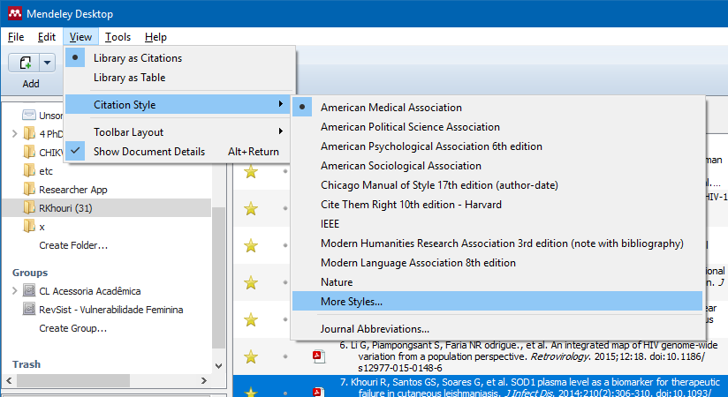Click the RKhouri folder icon

click(29, 208)
